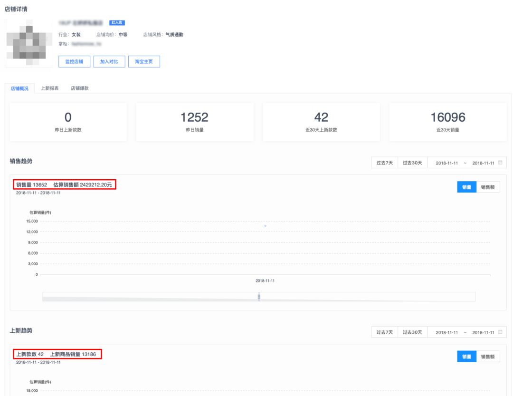The width and height of the screenshot is (513, 396).
Task: Click the 加入对比 button
Action: 109,62
